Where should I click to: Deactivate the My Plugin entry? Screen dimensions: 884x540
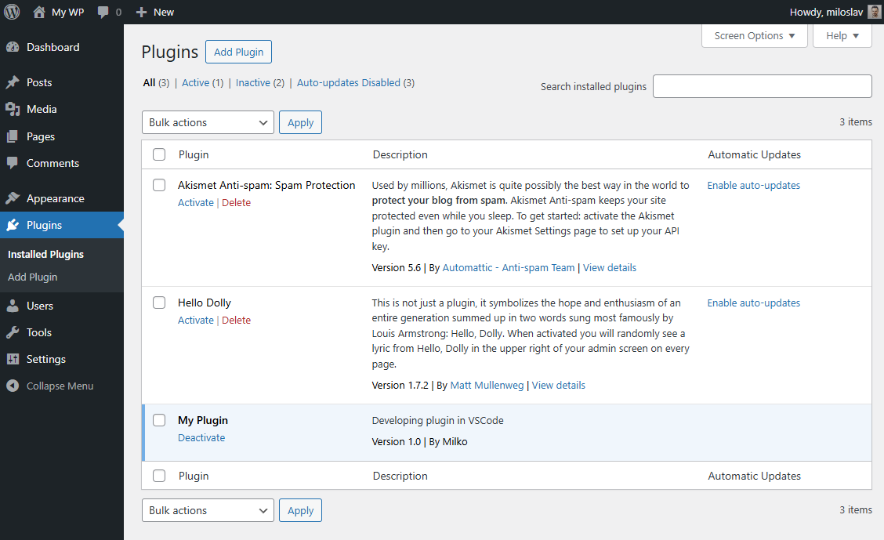click(201, 437)
